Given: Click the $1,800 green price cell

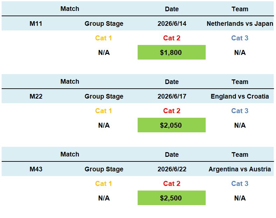Looking at the screenshot, I should click(x=172, y=53).
